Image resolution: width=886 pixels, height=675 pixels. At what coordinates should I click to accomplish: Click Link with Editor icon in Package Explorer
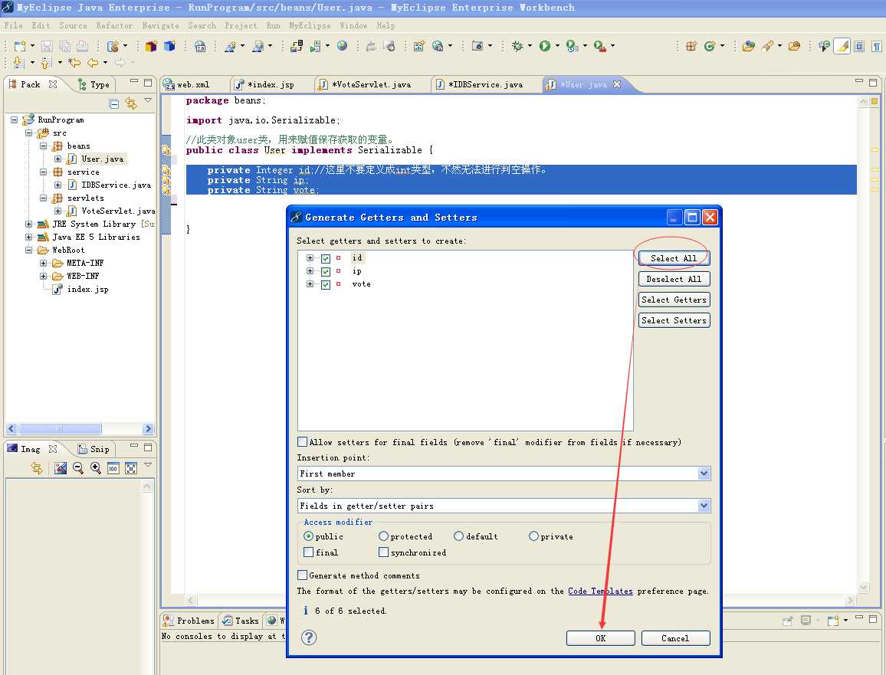click(x=131, y=104)
